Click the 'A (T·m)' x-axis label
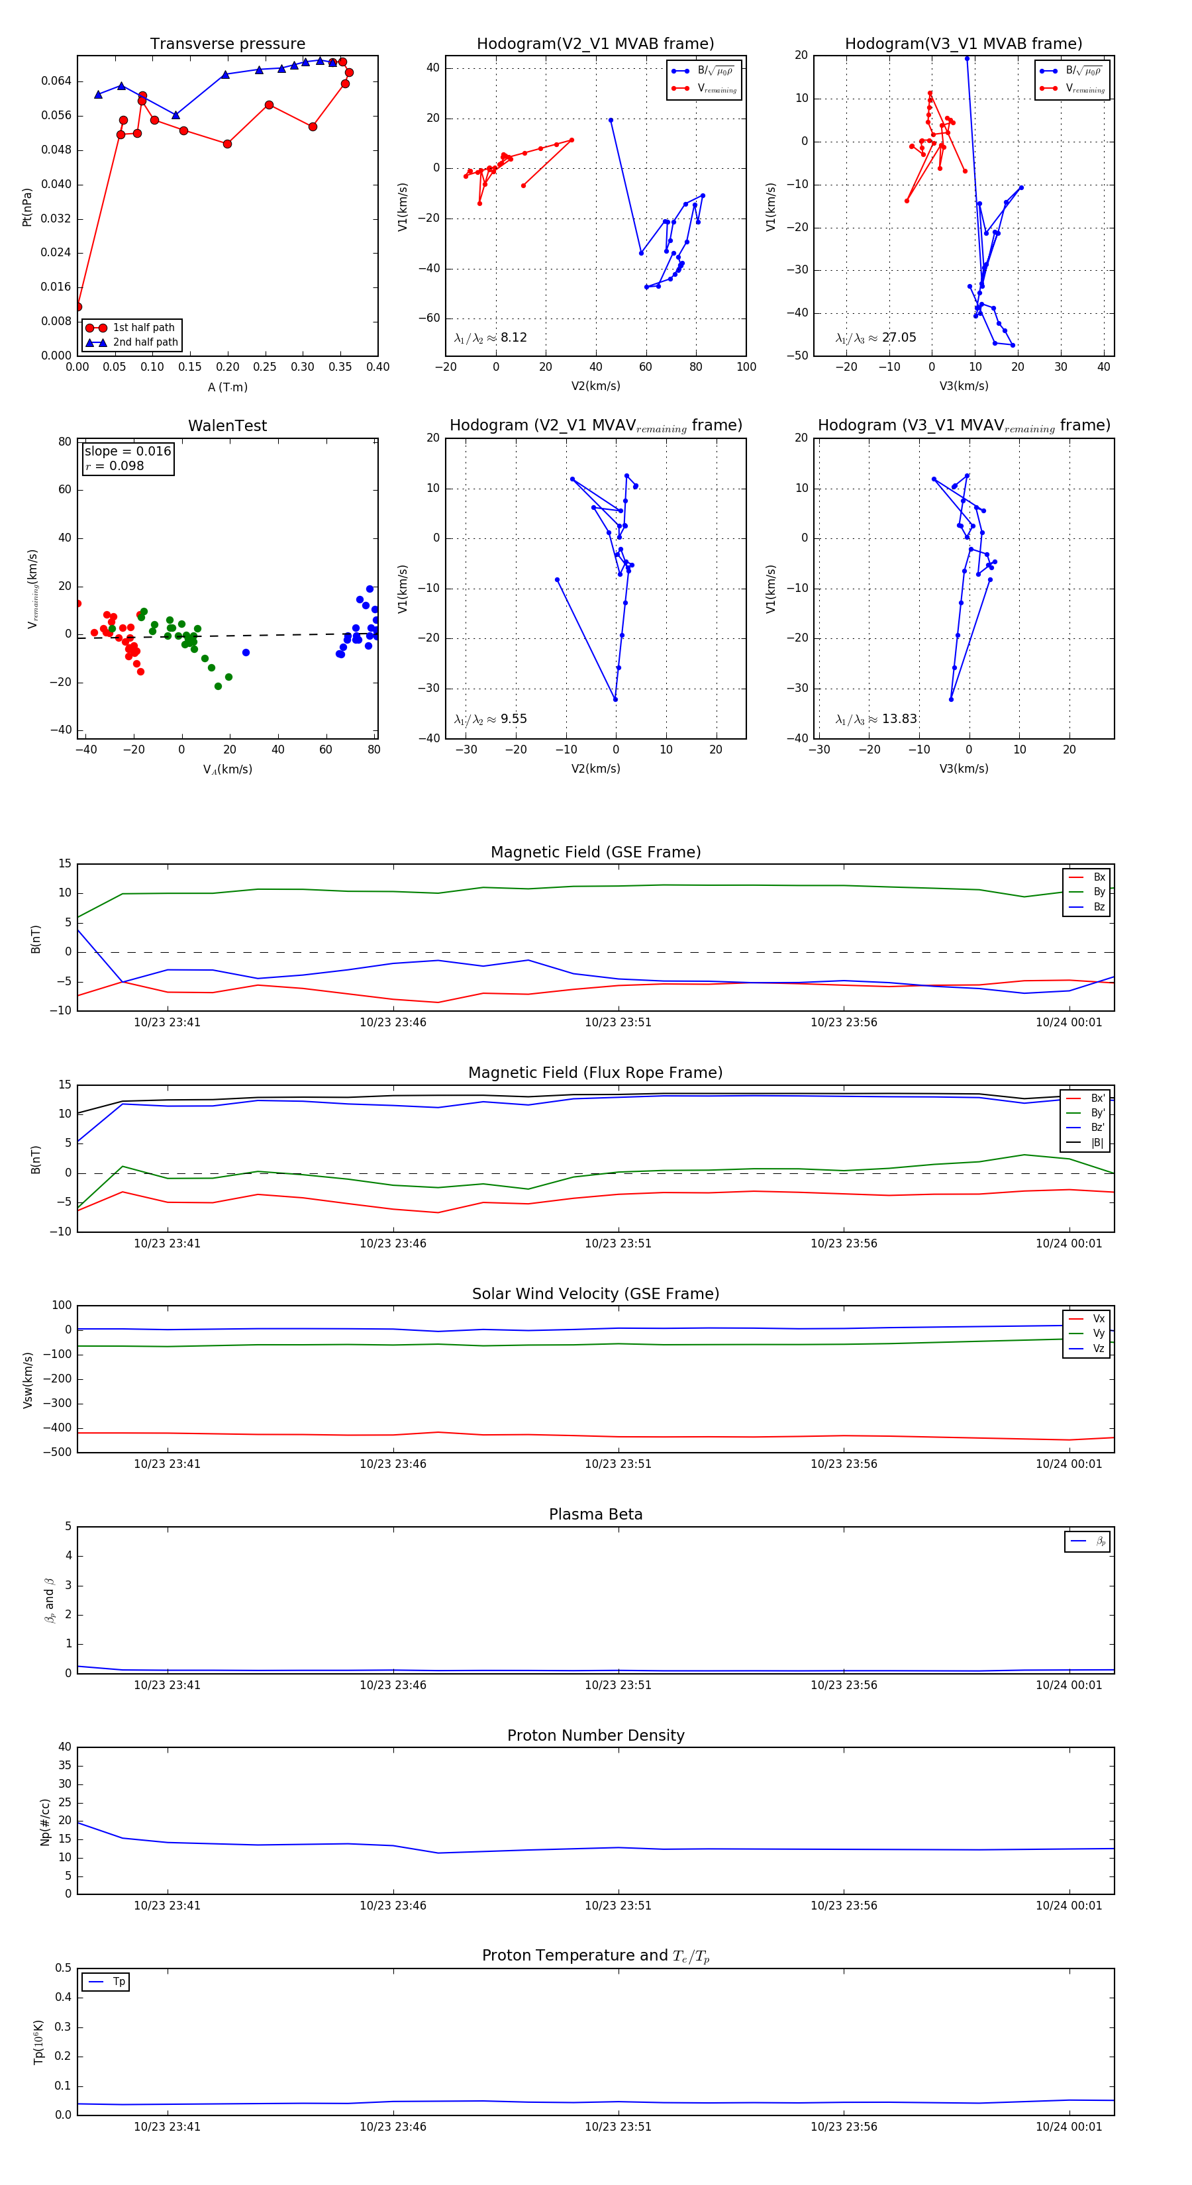 point(227,387)
